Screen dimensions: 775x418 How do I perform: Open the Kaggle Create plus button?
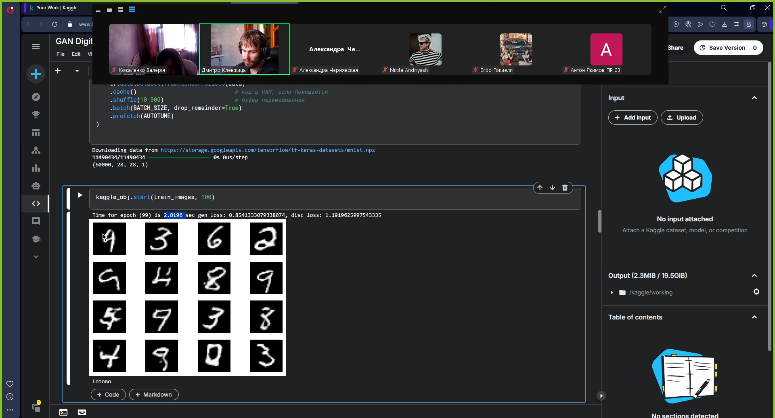[36, 74]
